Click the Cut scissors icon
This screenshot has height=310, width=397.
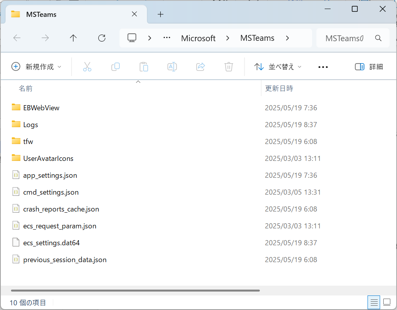point(87,67)
